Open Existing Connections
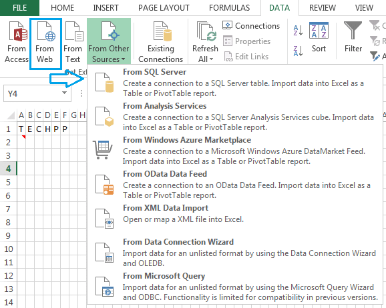The image size is (386, 308). pyautogui.click(x=161, y=42)
